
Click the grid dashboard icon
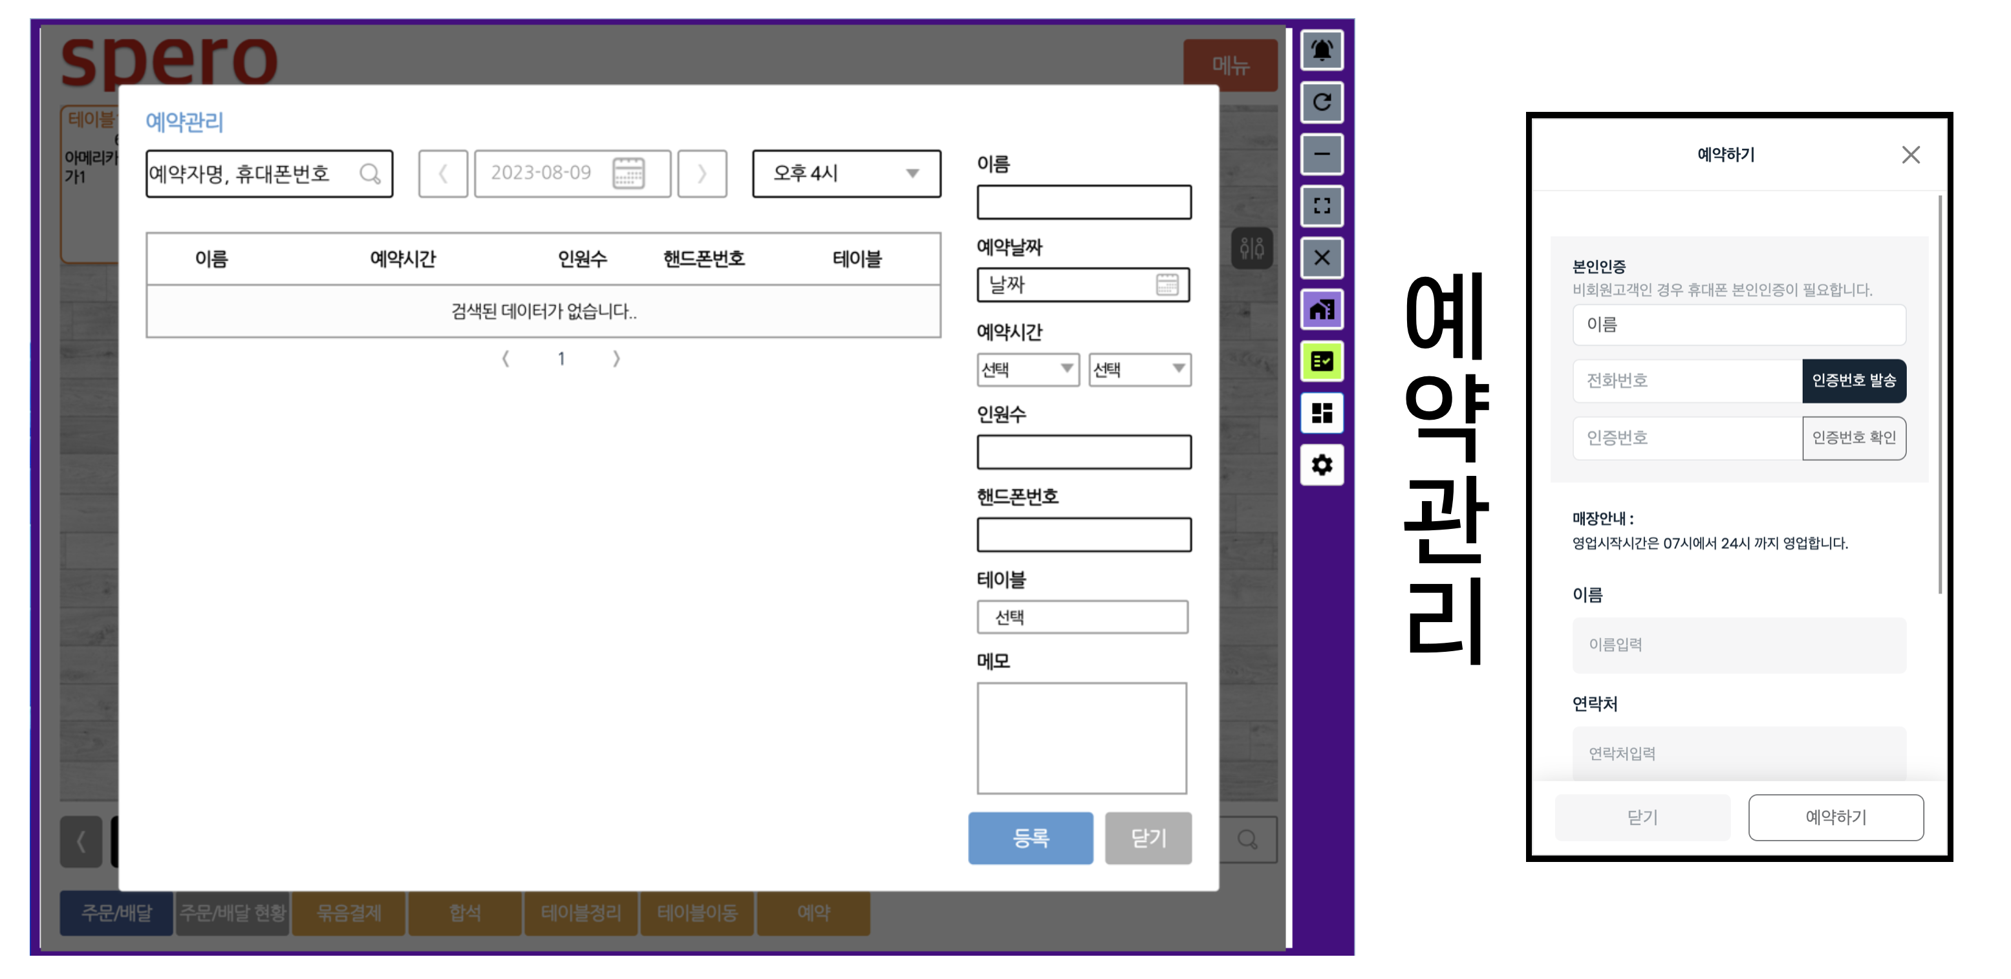pos(1321,413)
